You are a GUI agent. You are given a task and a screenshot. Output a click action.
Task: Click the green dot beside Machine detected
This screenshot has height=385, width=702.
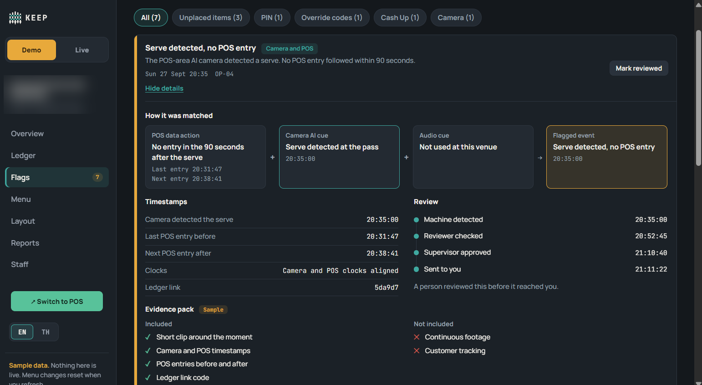tap(416, 220)
